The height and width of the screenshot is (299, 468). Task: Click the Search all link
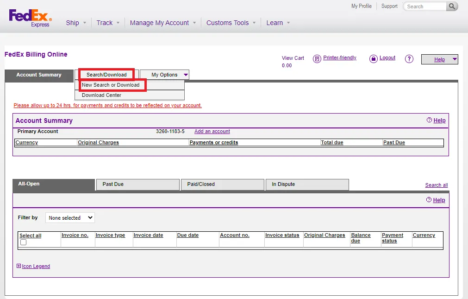pos(437,185)
